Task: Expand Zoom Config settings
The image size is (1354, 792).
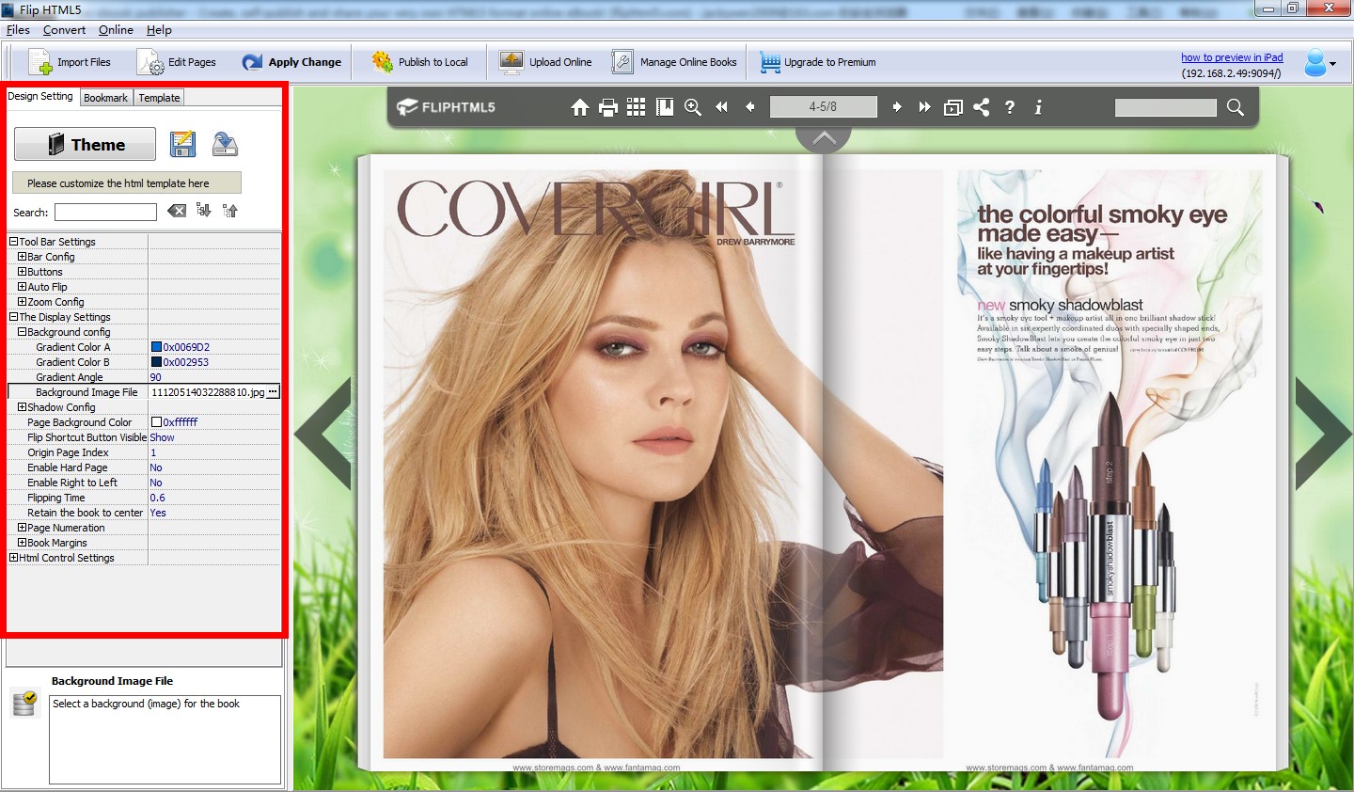Action: pyautogui.click(x=22, y=302)
